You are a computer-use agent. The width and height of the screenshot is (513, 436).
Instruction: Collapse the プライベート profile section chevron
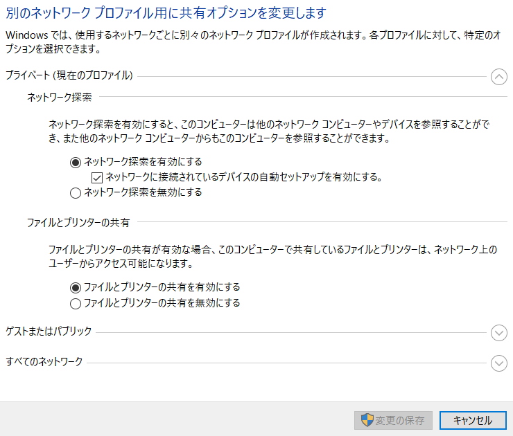coord(499,77)
